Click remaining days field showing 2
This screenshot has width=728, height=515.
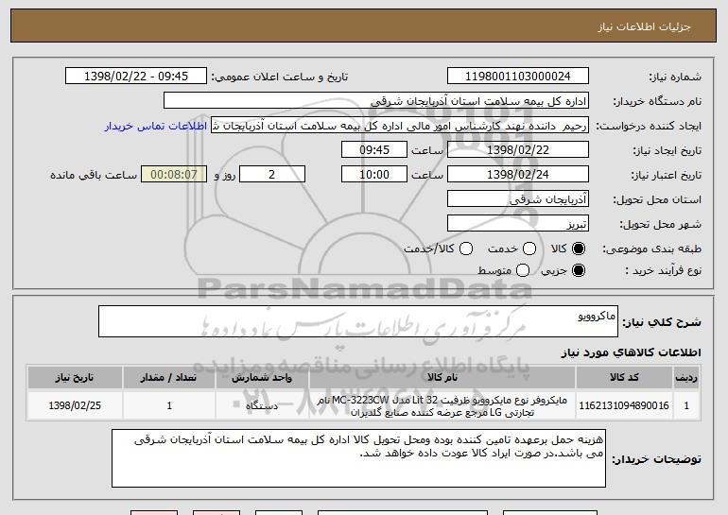[272, 175]
